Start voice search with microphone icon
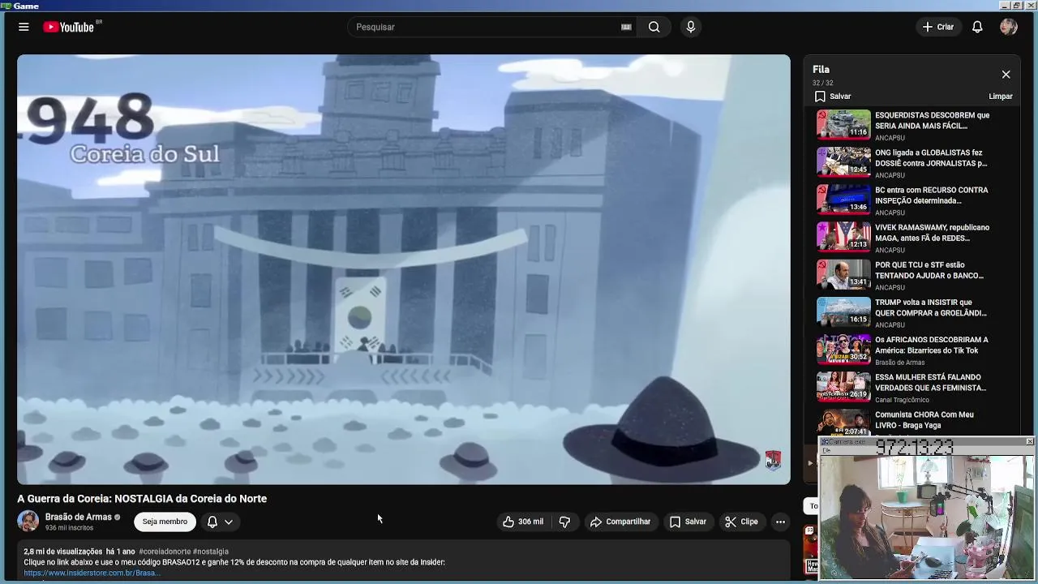 (x=690, y=27)
